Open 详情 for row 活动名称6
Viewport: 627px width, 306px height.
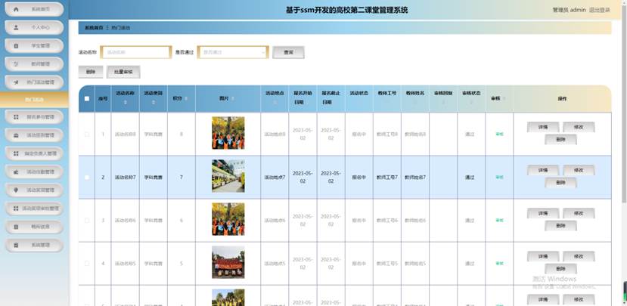(x=543, y=213)
